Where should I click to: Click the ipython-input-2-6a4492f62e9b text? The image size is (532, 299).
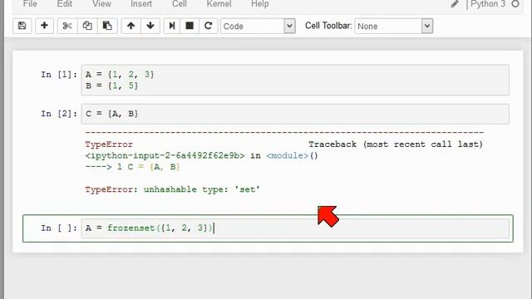coord(165,155)
